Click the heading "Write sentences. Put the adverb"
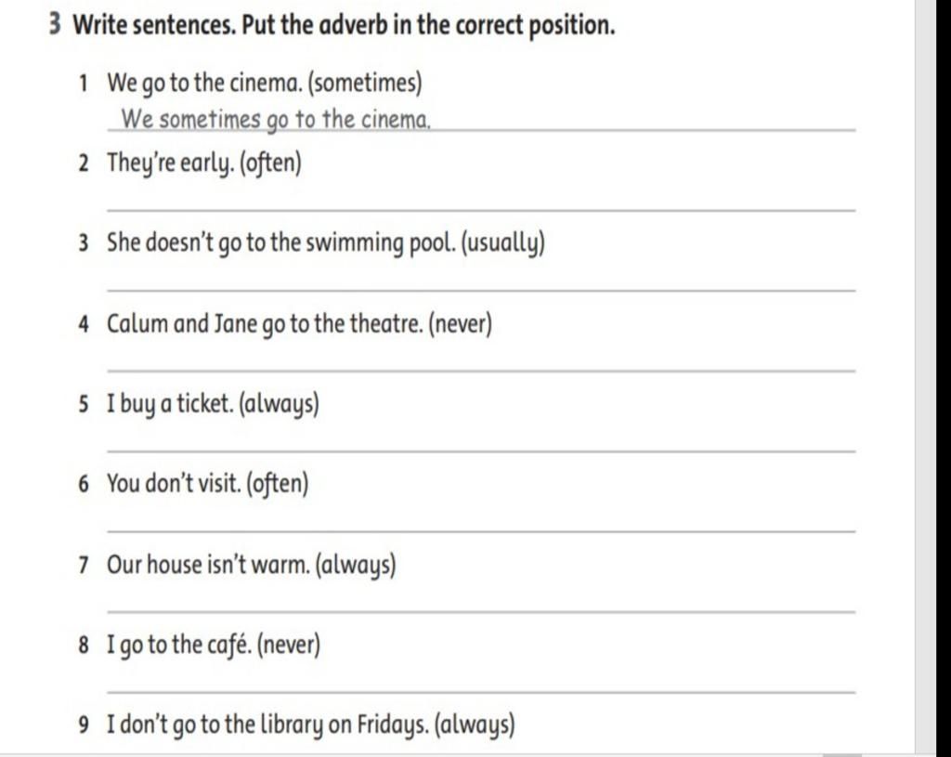Screen dimensions: 951x757 coord(344,25)
